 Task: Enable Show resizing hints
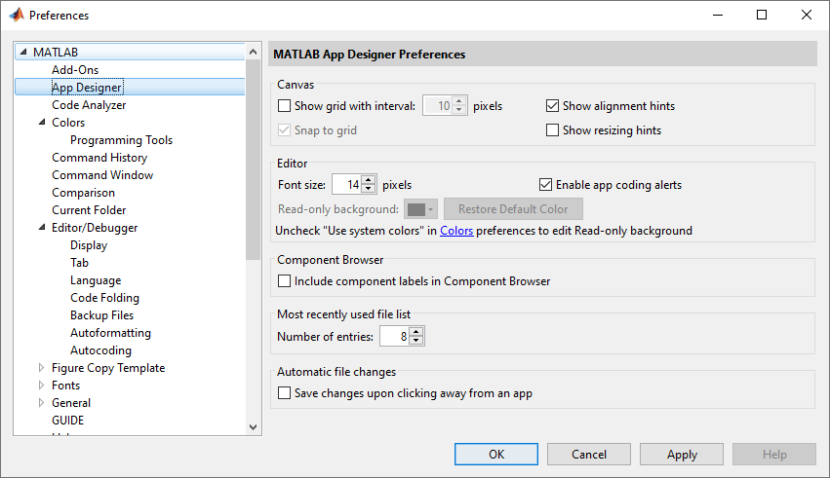coord(553,130)
